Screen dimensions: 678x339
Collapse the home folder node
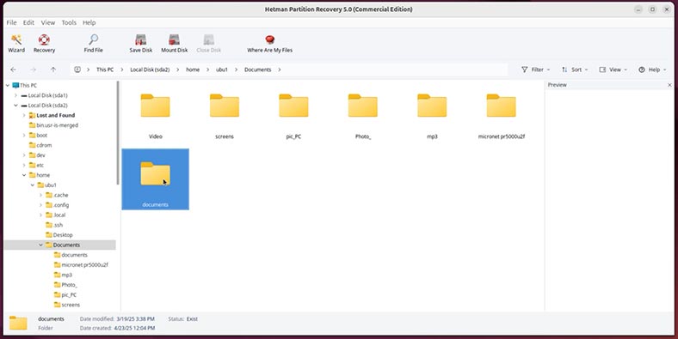click(x=24, y=175)
